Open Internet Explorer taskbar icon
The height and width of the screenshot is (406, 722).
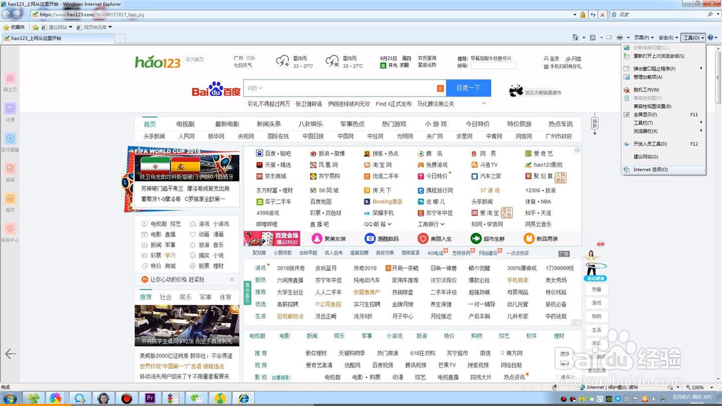pos(244,398)
